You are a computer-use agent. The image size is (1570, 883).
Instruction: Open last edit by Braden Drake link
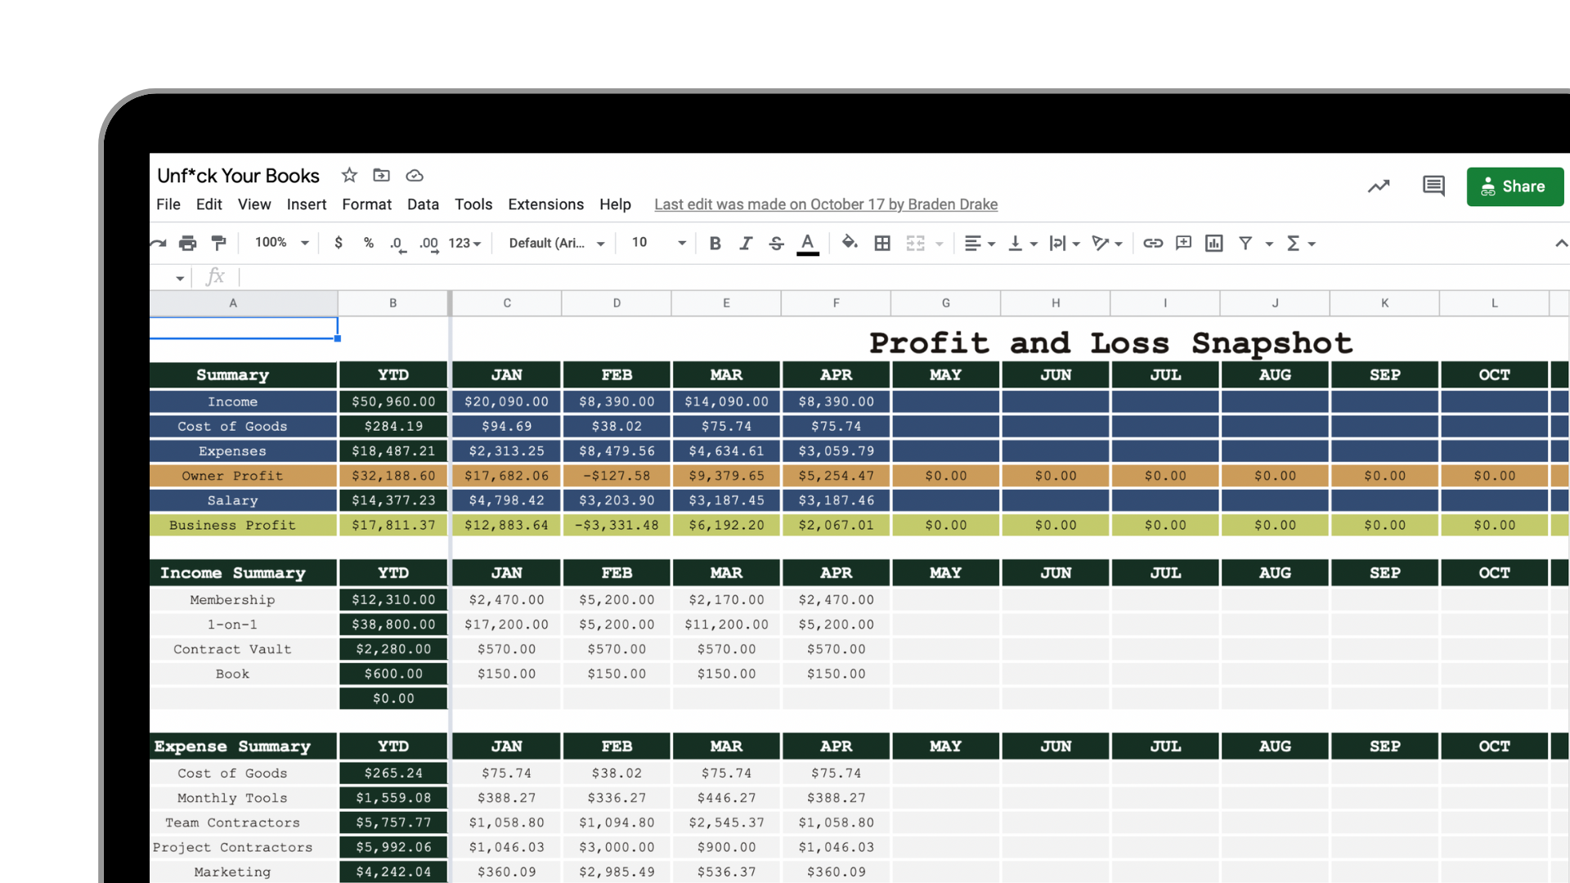[825, 204]
